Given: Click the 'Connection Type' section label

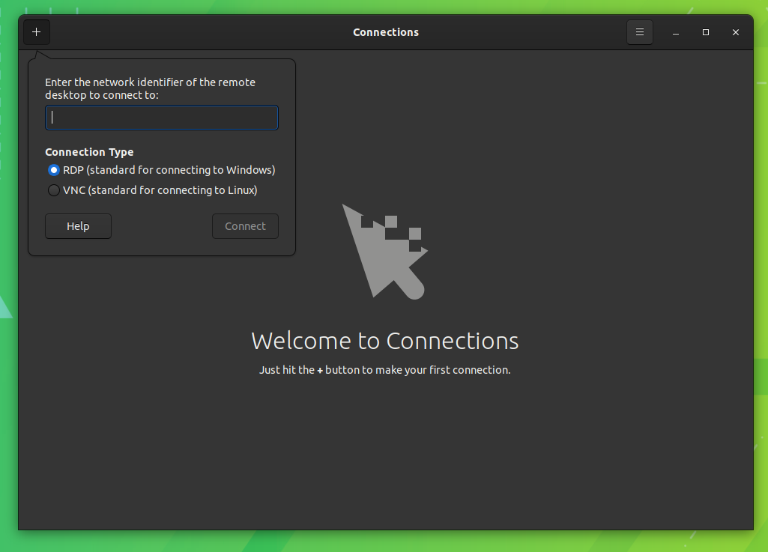Looking at the screenshot, I should pos(89,152).
